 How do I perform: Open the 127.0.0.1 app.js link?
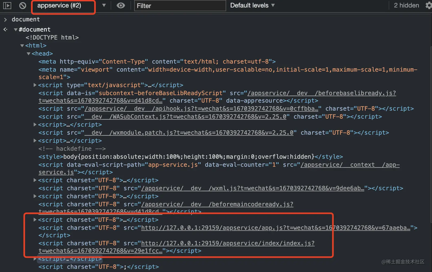(x=276, y=228)
